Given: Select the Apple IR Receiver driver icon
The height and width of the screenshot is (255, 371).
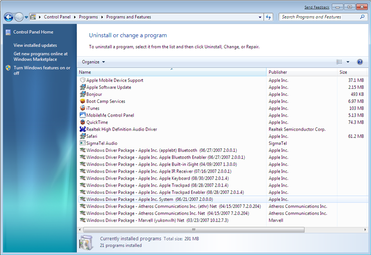Looking at the screenshot, I should [x=83, y=171].
